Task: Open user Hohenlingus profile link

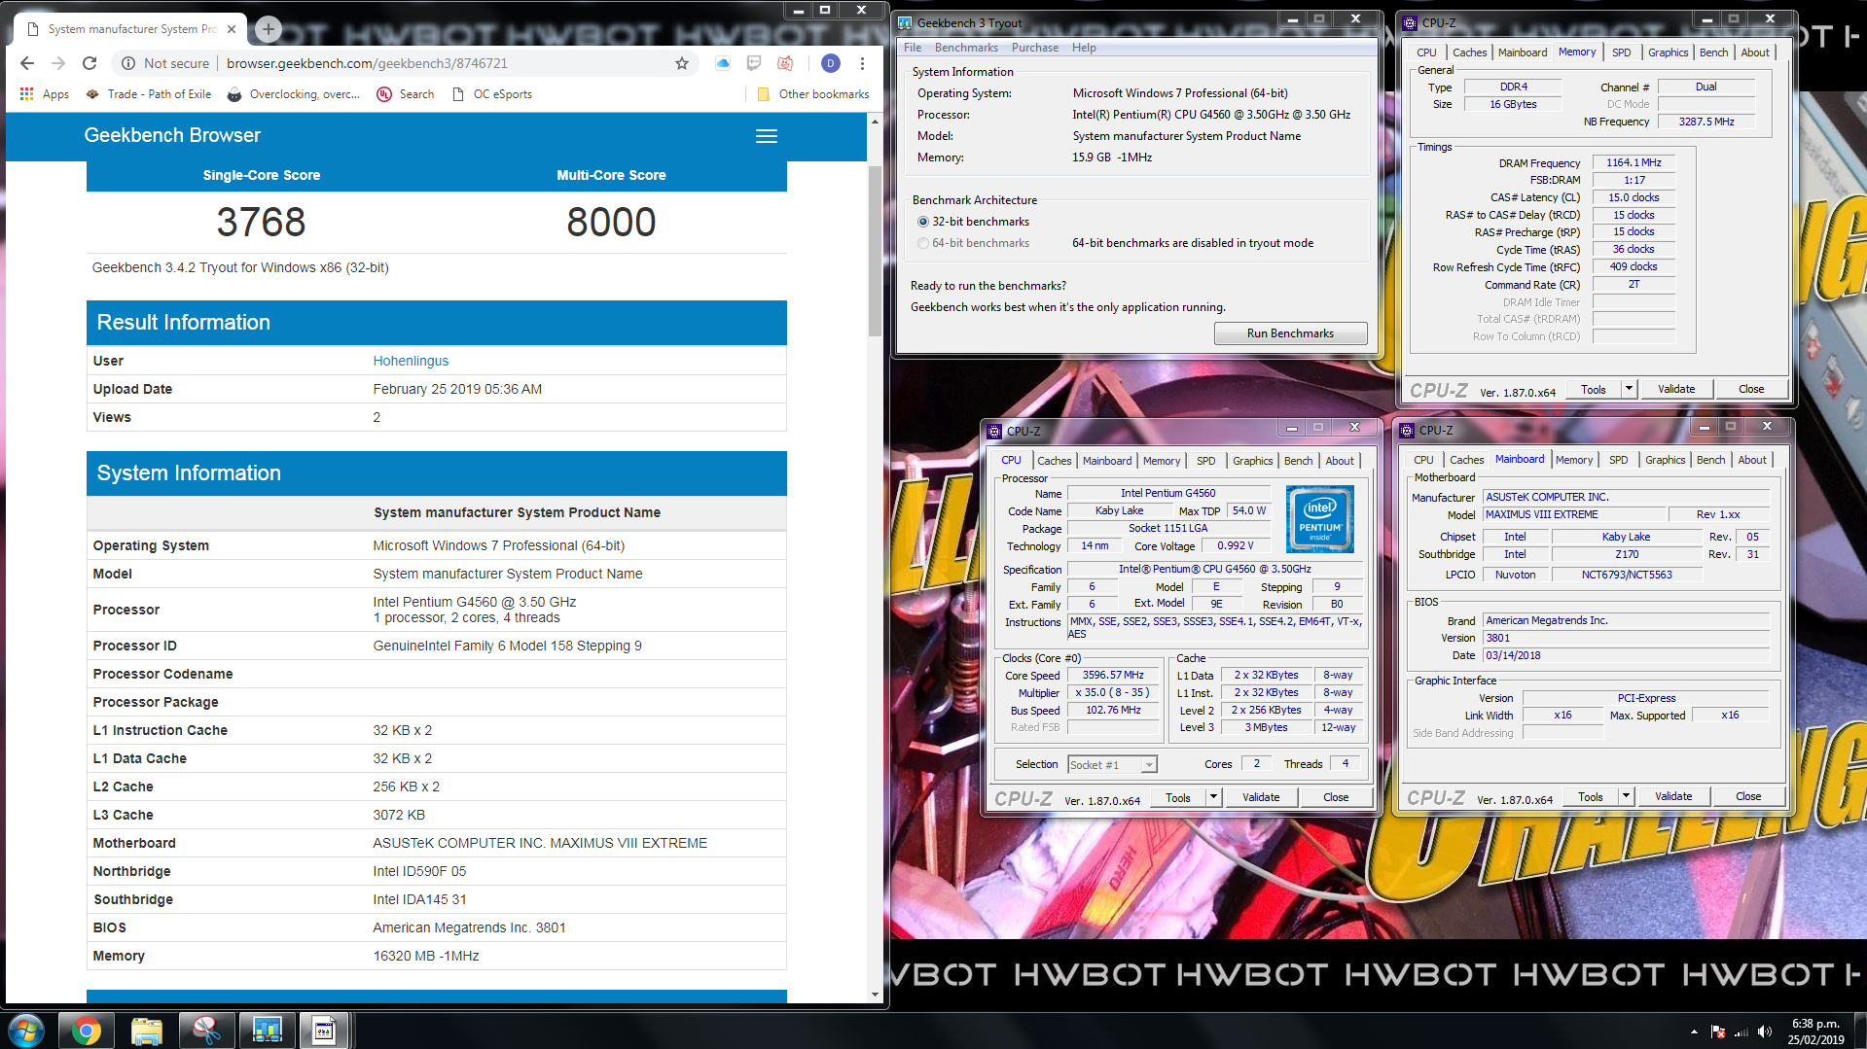Action: [x=411, y=361]
